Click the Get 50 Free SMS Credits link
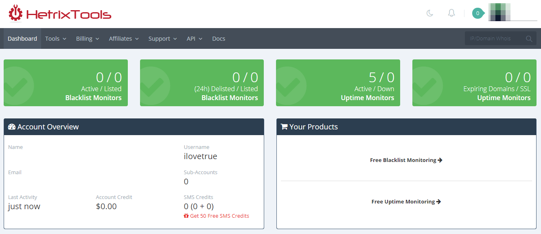The height and width of the screenshot is (234, 541). tap(219, 216)
